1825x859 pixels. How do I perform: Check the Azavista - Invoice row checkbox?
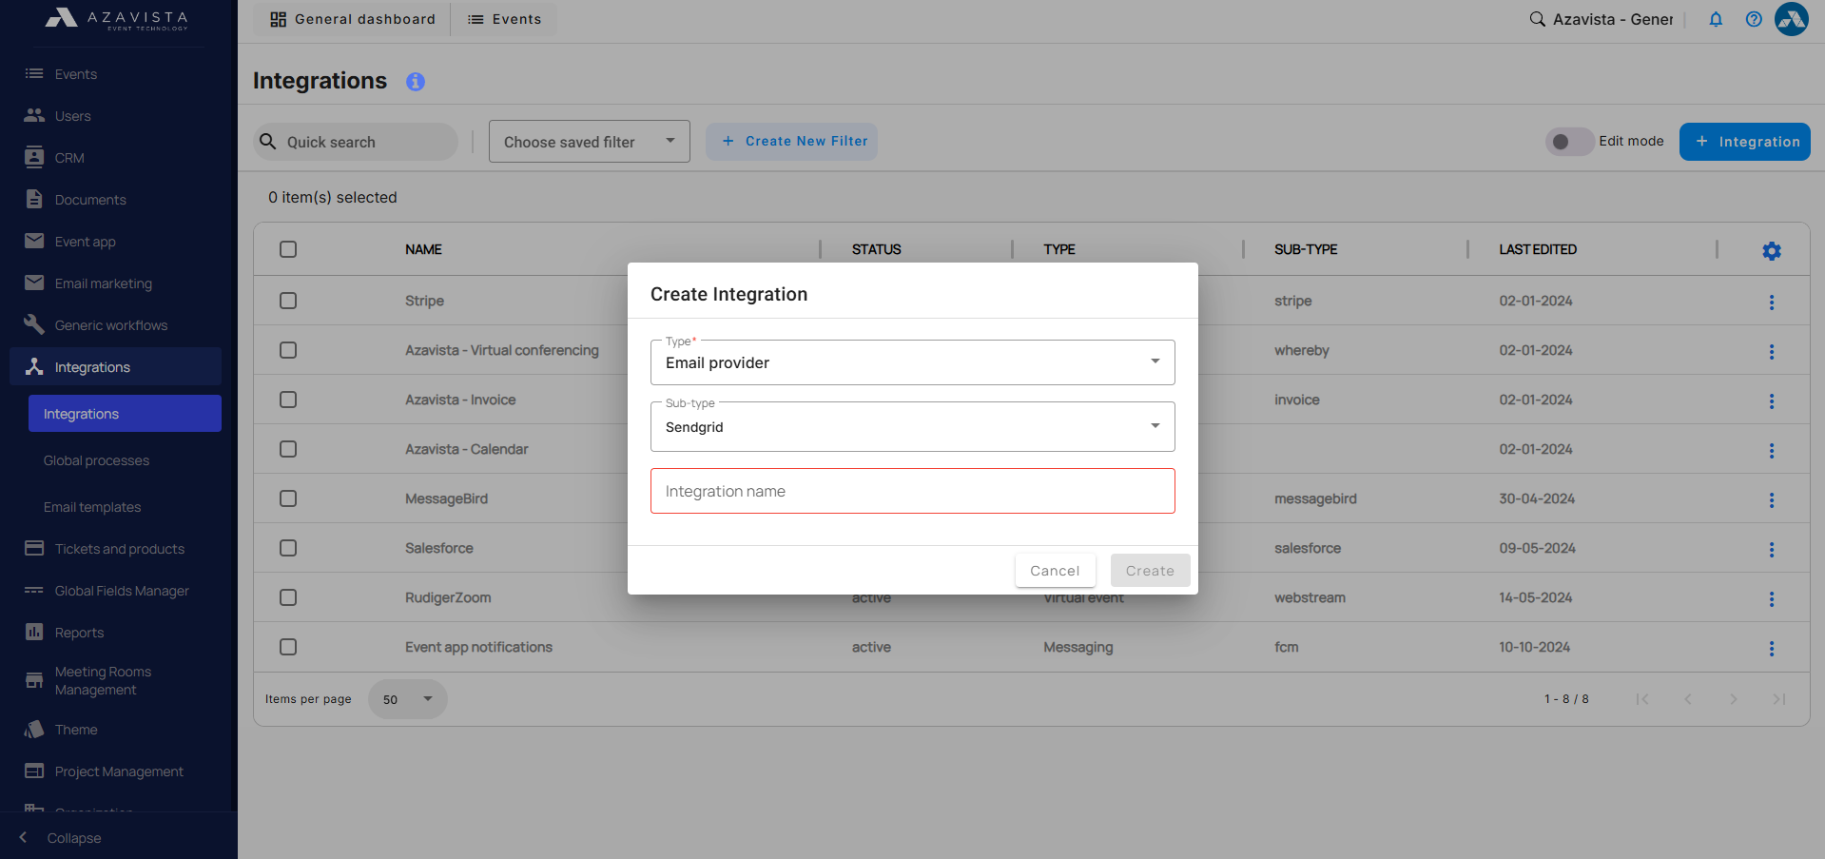[x=288, y=400]
